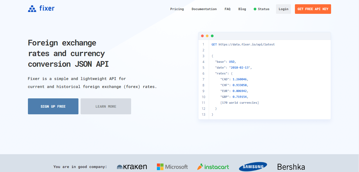The width and height of the screenshot is (359, 172).
Task: Click the LEARN MORE button
Action: (106, 106)
